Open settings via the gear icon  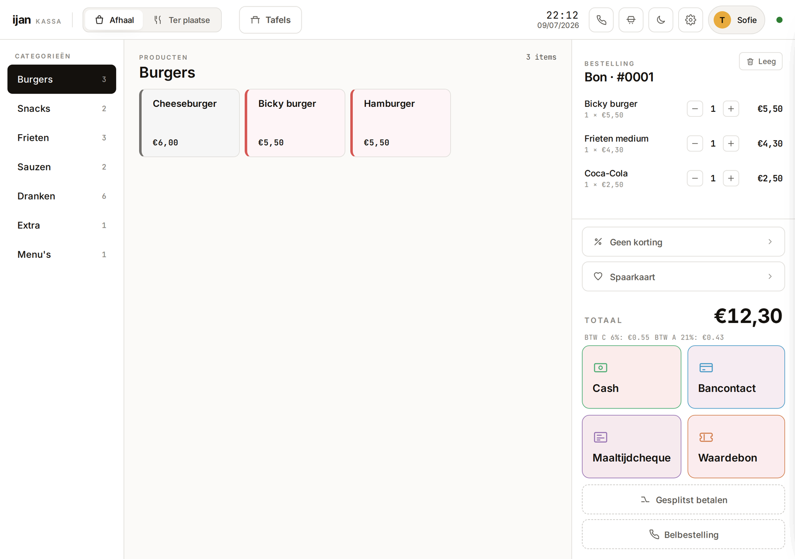tap(691, 20)
